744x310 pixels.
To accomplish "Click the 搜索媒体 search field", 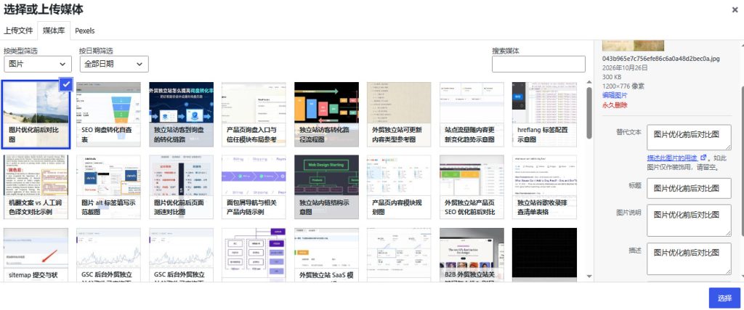I will (538, 64).
